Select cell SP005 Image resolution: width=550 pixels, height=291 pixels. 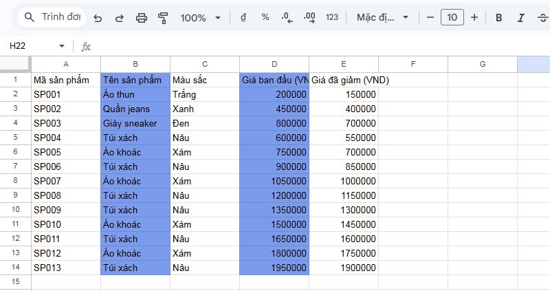pos(66,152)
